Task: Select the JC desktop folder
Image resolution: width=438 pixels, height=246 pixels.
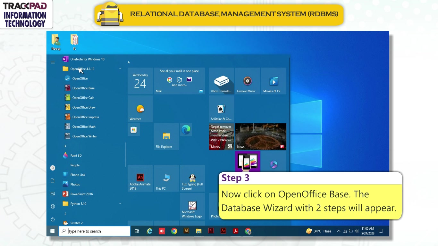Action: coord(74,43)
